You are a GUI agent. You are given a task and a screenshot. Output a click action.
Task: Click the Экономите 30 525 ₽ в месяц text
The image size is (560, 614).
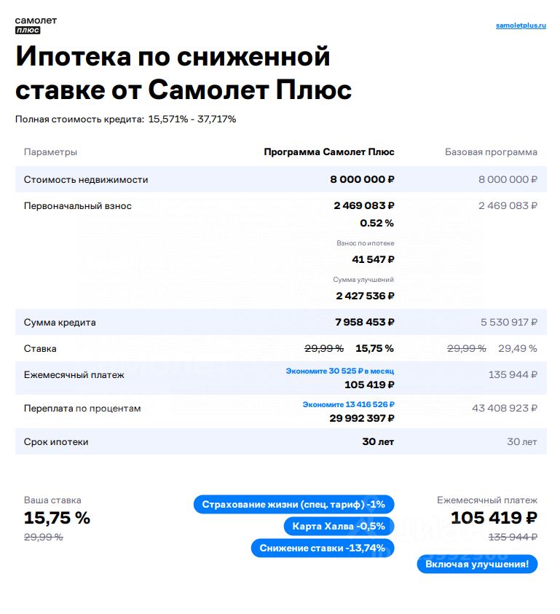pyautogui.click(x=339, y=371)
